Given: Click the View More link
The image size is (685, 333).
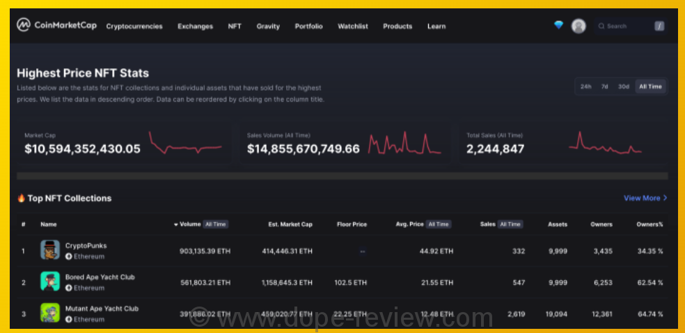Looking at the screenshot, I should pos(645,198).
